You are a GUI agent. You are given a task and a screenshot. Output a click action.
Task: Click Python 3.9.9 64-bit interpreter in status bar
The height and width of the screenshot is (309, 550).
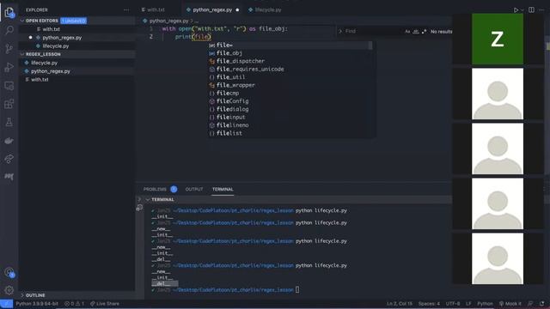point(37,304)
